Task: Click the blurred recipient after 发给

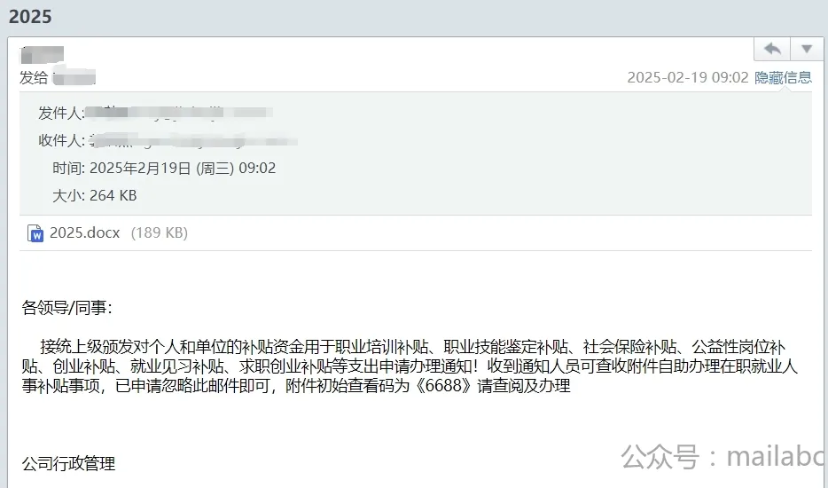Action: click(x=74, y=77)
